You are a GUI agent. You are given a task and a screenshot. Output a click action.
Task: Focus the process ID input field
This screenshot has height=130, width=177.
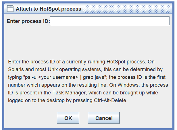tap(110, 21)
